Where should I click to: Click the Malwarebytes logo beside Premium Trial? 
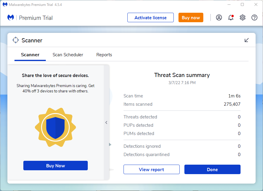11,17
